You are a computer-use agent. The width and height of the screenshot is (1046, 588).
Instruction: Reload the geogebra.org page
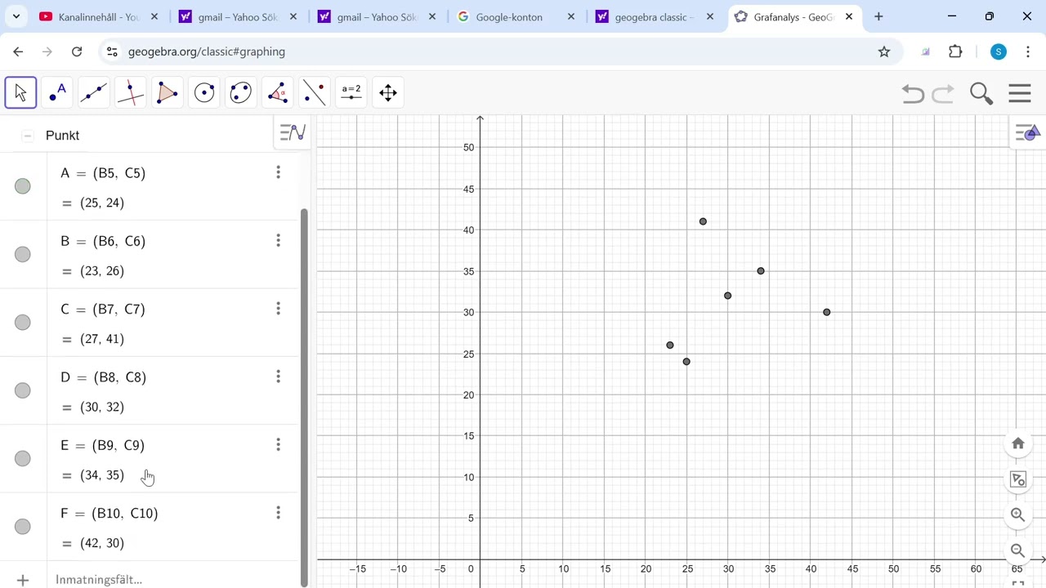click(77, 51)
